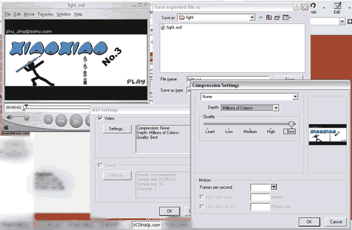Click the compression preview thumbnail

328,135
